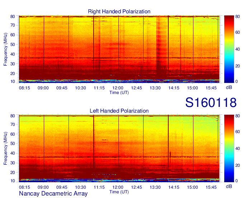Click 20 frequency tick of Left Handed plot
This screenshot has width=244, height=198.
pos(13,173)
